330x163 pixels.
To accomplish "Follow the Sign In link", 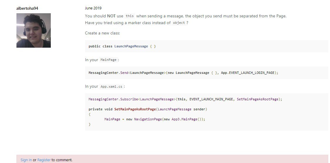I will (x=26, y=160).
